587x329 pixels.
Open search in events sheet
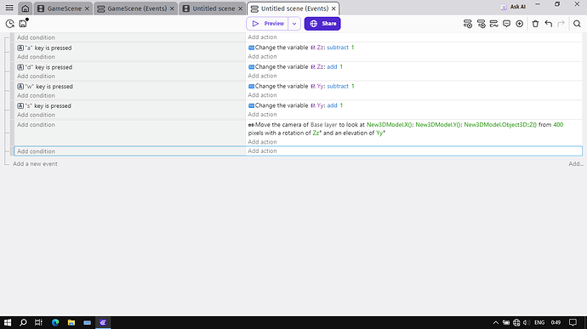tap(577, 24)
